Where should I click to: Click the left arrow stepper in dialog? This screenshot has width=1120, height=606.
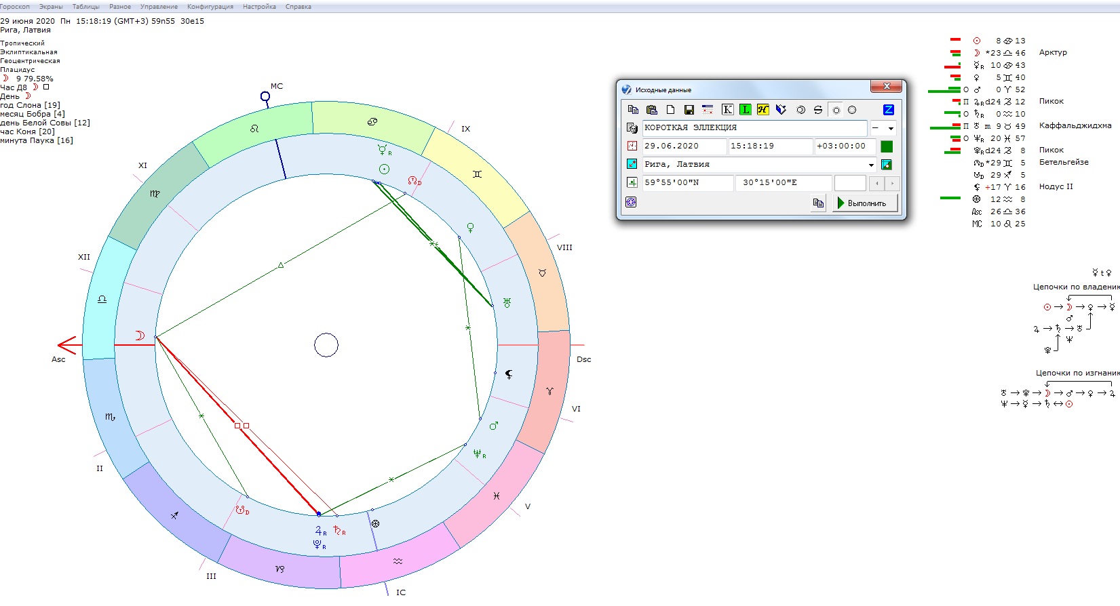876,183
